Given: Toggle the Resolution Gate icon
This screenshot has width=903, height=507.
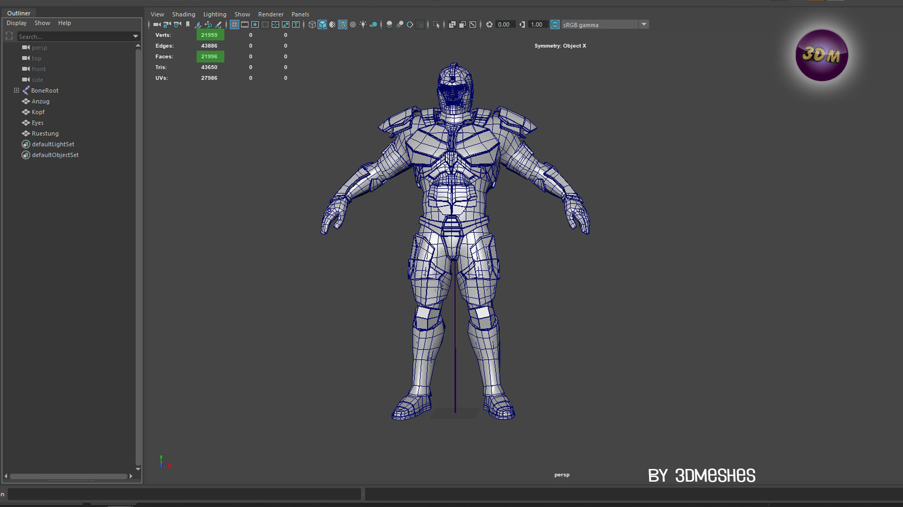Looking at the screenshot, I should pos(255,24).
